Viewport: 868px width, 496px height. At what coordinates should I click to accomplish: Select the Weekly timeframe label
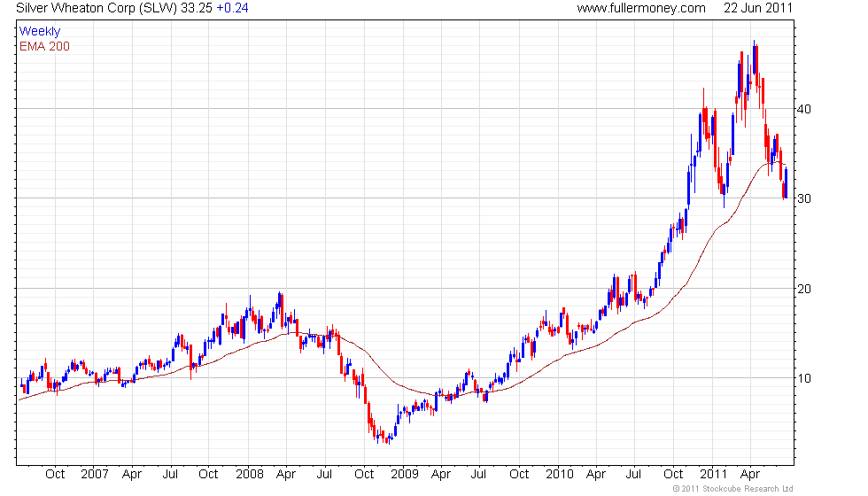pyautogui.click(x=40, y=31)
